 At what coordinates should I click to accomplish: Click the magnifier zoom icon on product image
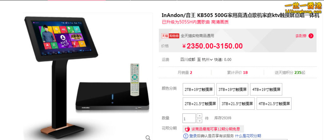point(148,137)
